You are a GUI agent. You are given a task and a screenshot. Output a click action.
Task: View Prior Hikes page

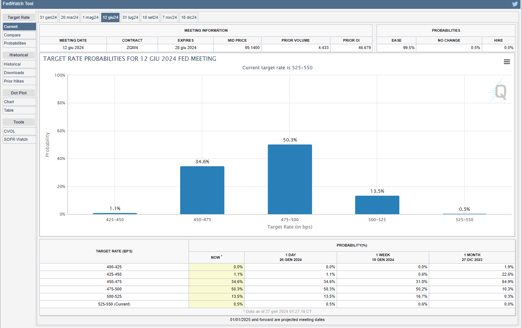click(x=19, y=81)
